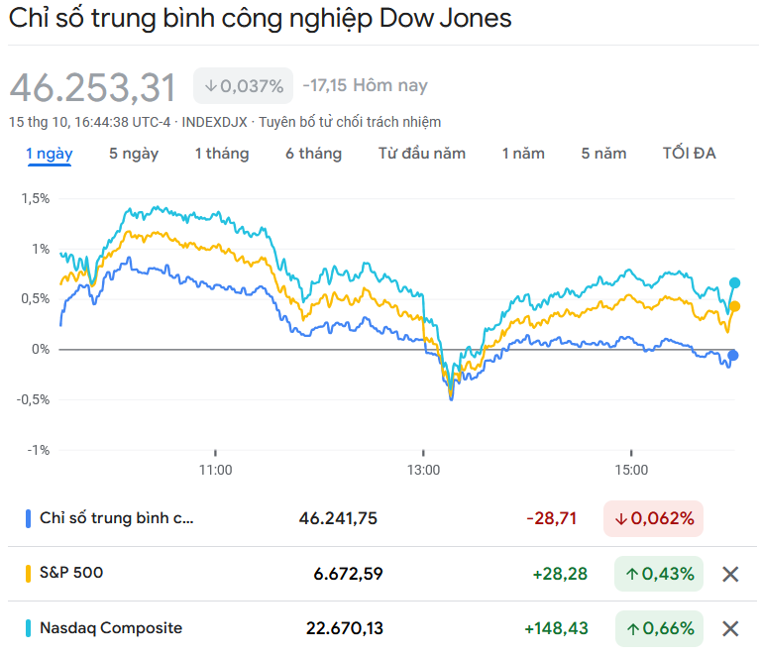
Task: Switch to "6 tháng" range
Action: 313,154
